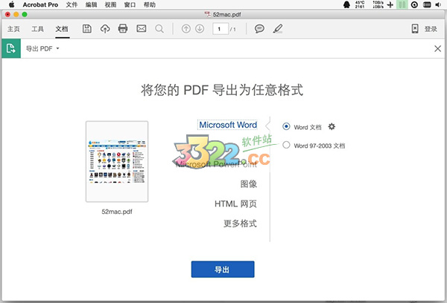
Task: Choose Microsoft Word export format
Action: point(228,125)
